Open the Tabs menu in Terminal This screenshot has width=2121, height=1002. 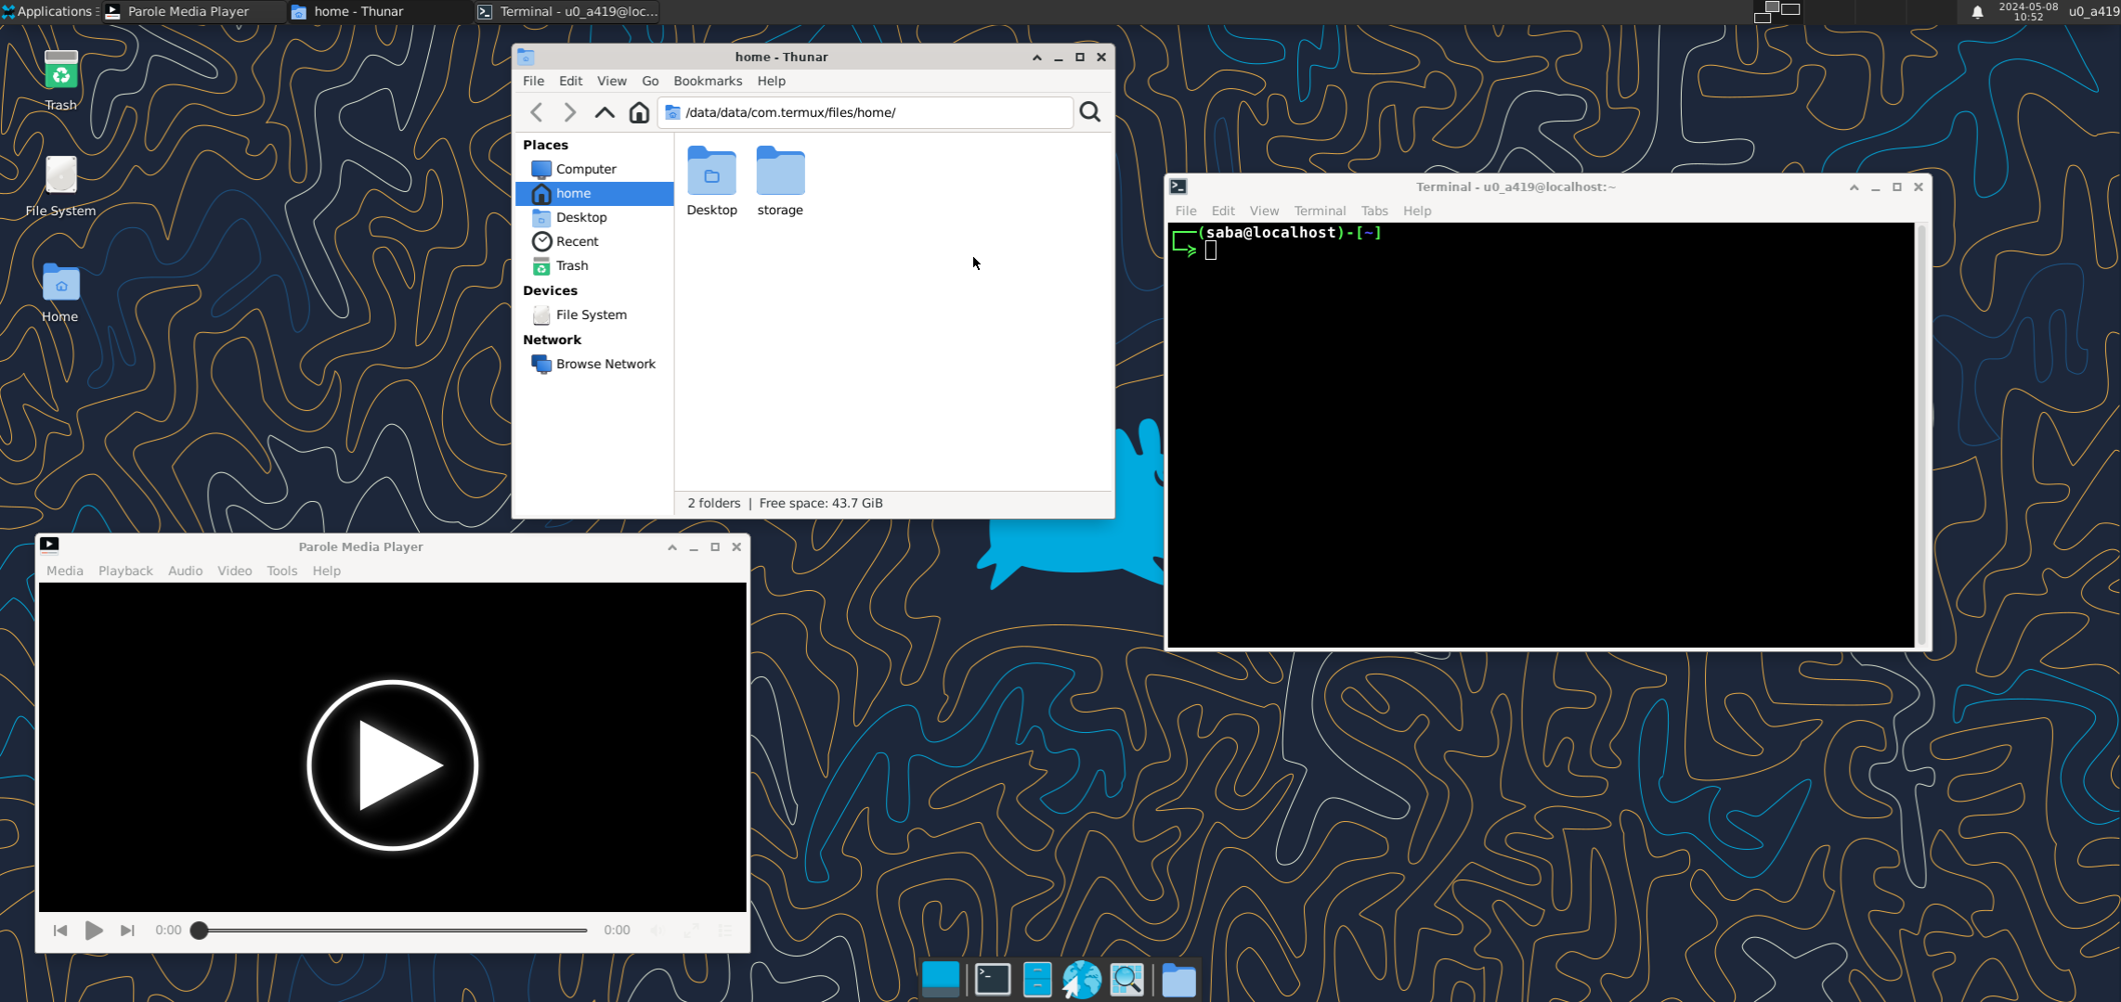pyautogui.click(x=1373, y=211)
